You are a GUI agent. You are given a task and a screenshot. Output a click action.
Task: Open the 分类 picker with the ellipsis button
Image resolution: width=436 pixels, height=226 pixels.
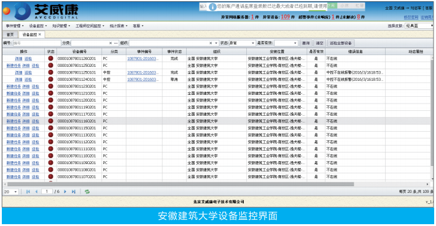[x=115, y=43]
